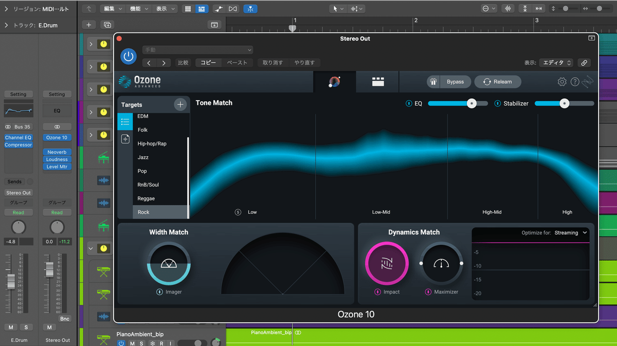Toggle Flex view icon in toolbar
Viewport: 617px width, 346px height.
233,9
